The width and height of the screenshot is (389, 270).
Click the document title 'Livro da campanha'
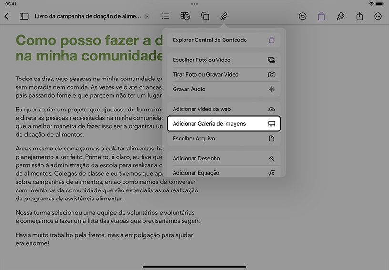[x=88, y=16]
